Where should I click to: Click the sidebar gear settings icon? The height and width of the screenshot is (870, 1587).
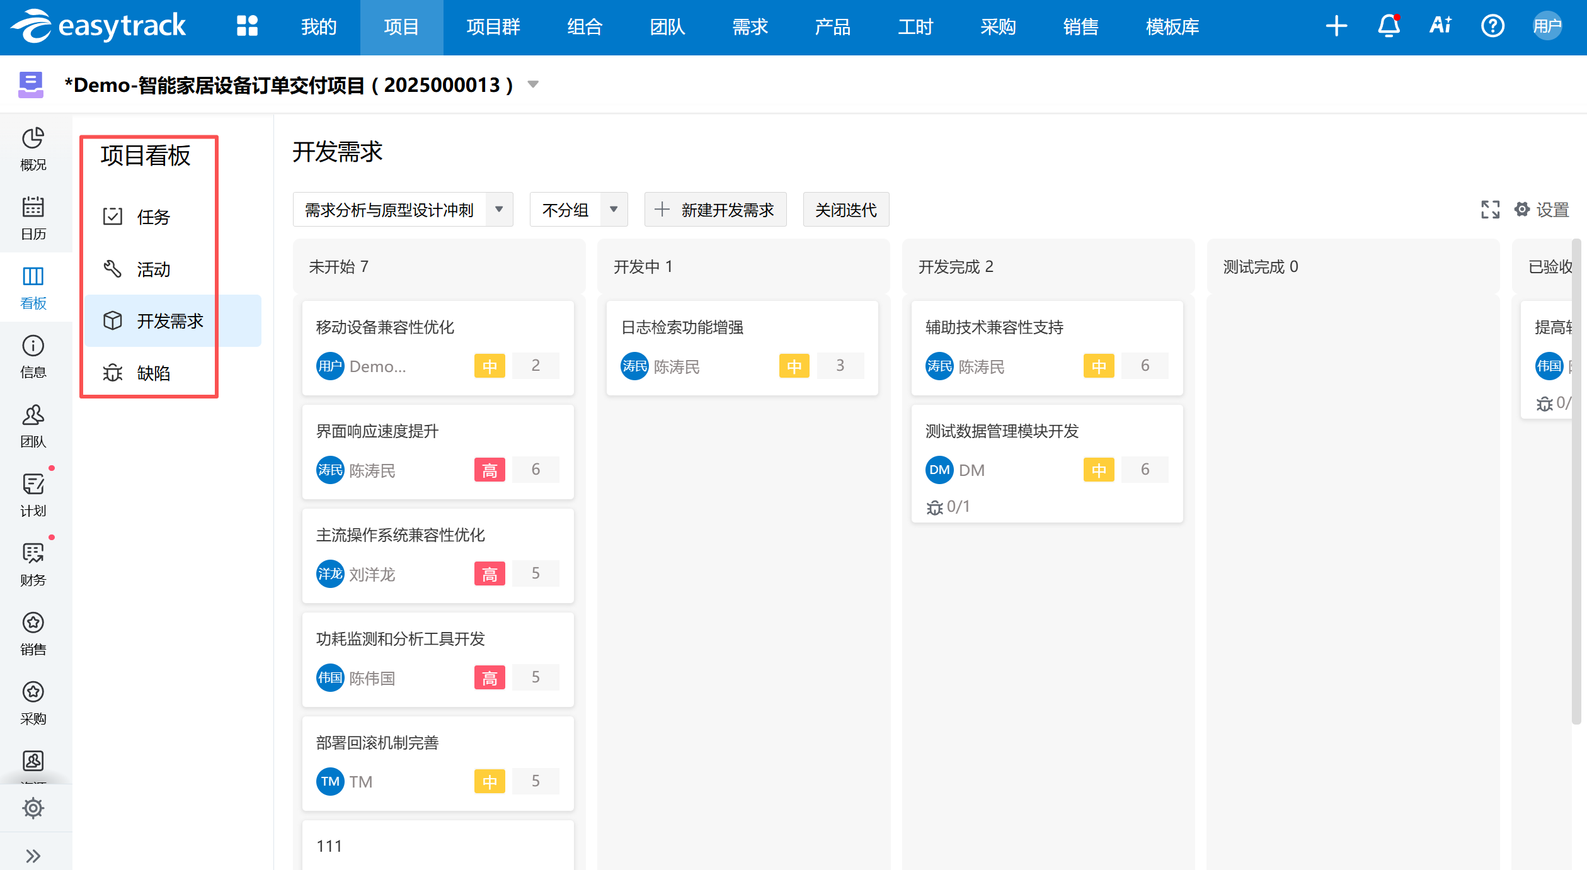(x=33, y=808)
